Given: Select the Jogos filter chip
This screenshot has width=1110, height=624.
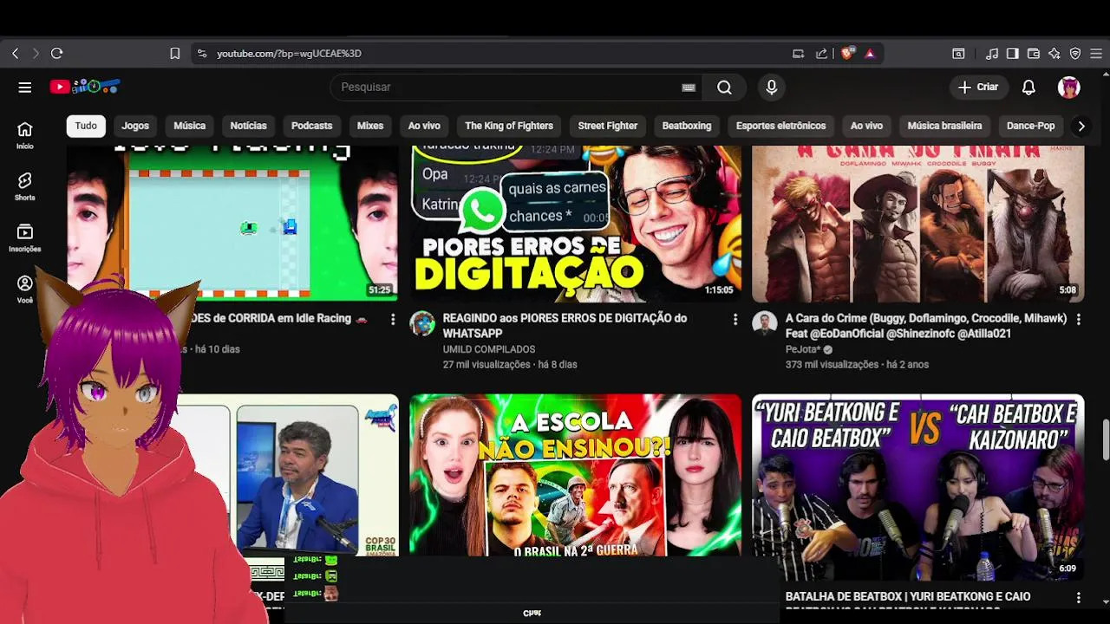Looking at the screenshot, I should point(135,126).
